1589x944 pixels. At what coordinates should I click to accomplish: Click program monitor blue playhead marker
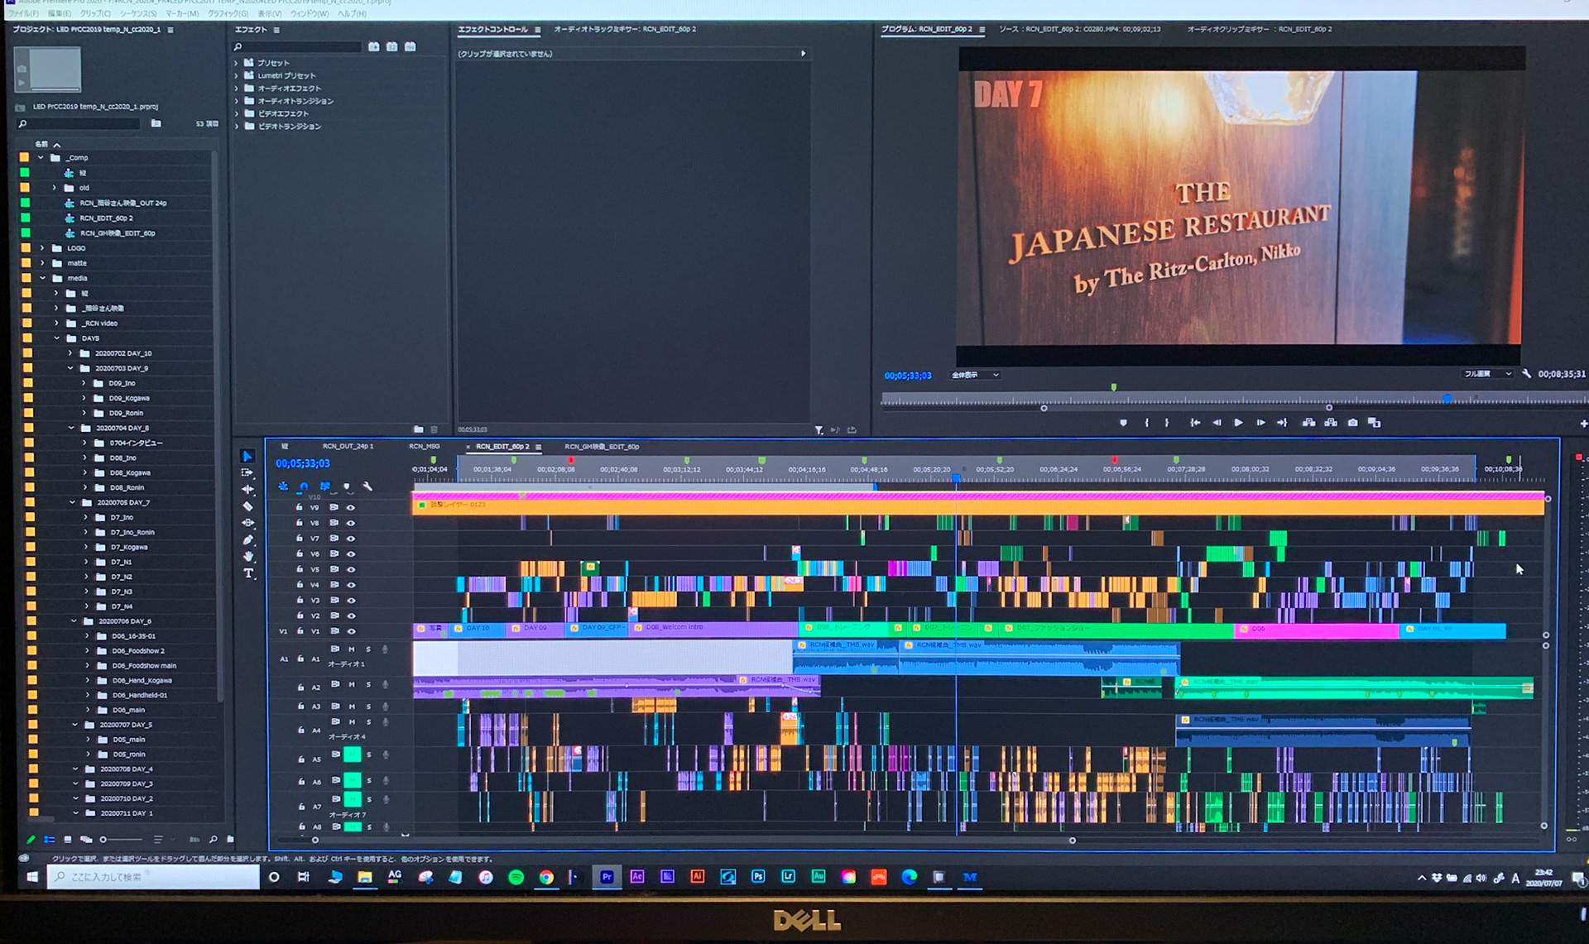click(1447, 399)
